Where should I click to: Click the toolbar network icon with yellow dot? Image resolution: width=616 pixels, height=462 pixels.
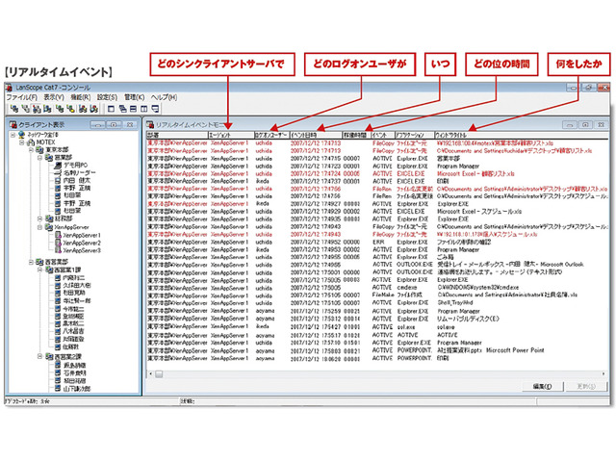point(71,109)
